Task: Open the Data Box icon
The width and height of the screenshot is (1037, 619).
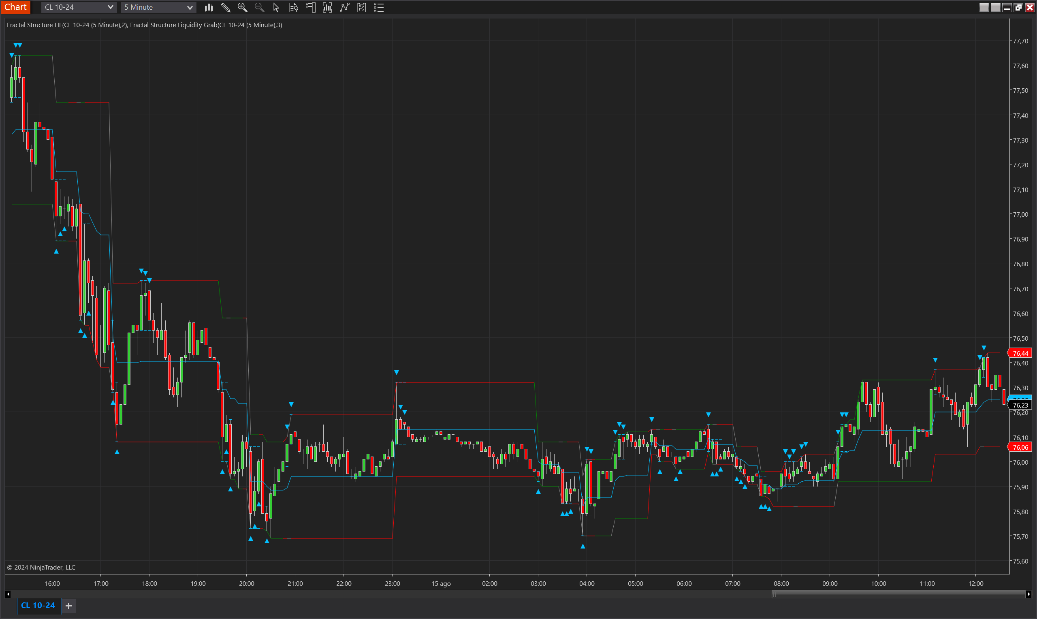Action: 293,7
